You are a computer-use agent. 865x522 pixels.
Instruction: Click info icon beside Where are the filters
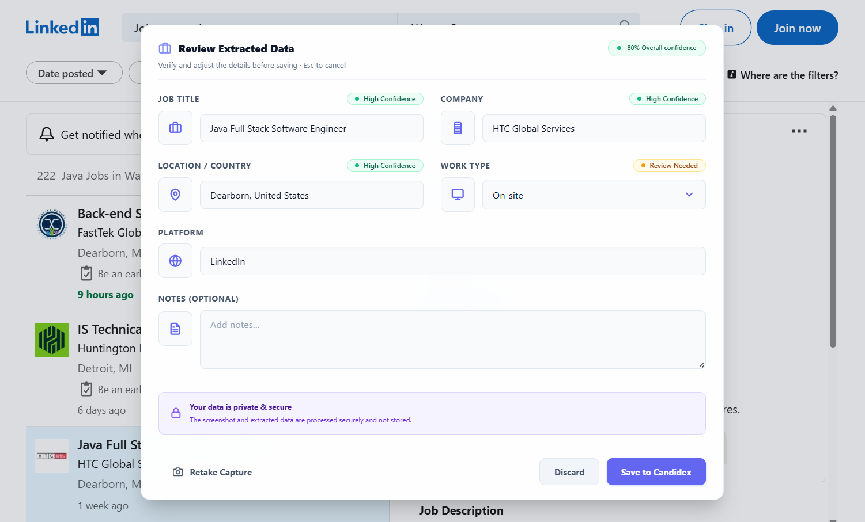[x=732, y=74]
